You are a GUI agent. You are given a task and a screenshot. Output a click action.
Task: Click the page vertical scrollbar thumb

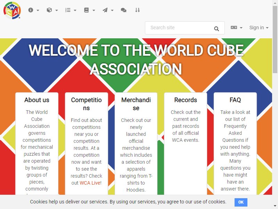click(x=275, y=39)
